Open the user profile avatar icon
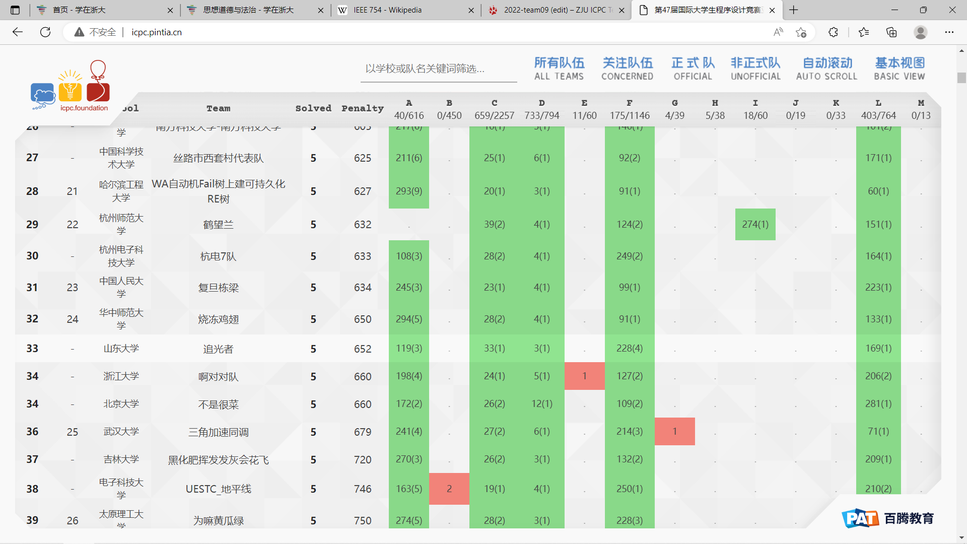The height and width of the screenshot is (544, 967). [920, 32]
